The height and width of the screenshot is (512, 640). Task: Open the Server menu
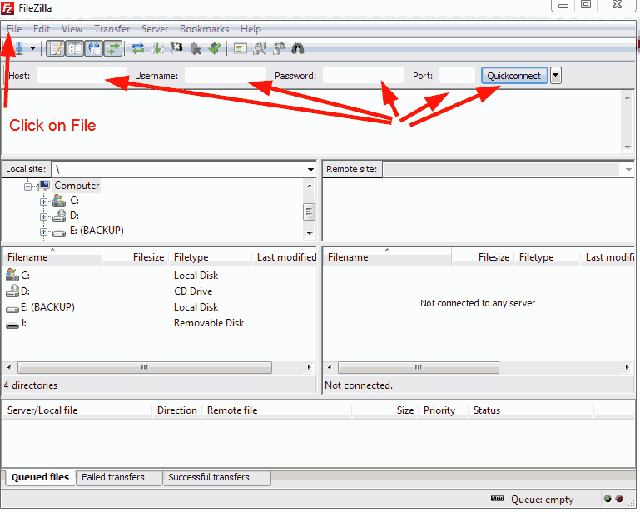click(x=155, y=29)
